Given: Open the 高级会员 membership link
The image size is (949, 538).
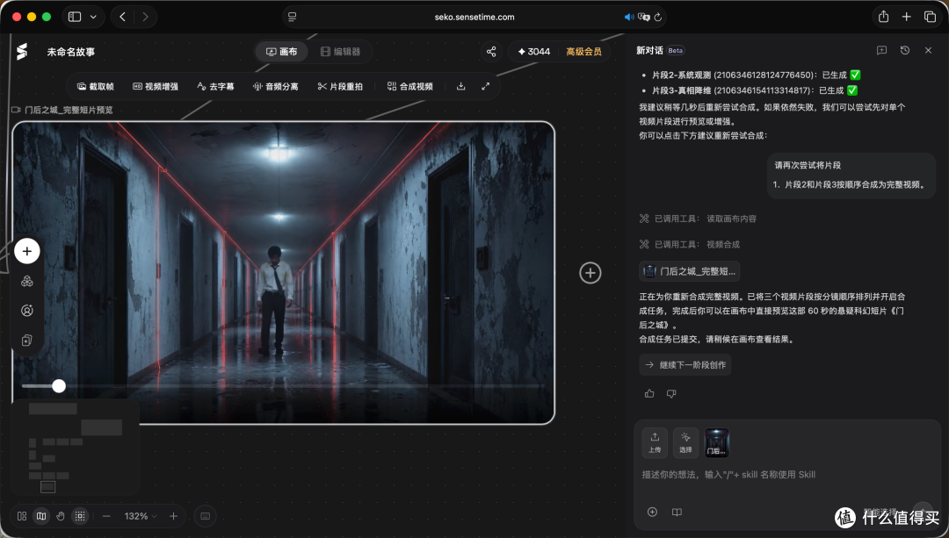Looking at the screenshot, I should point(583,52).
